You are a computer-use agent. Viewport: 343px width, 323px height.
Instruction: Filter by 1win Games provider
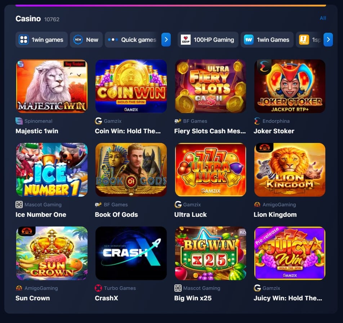[x=267, y=40]
